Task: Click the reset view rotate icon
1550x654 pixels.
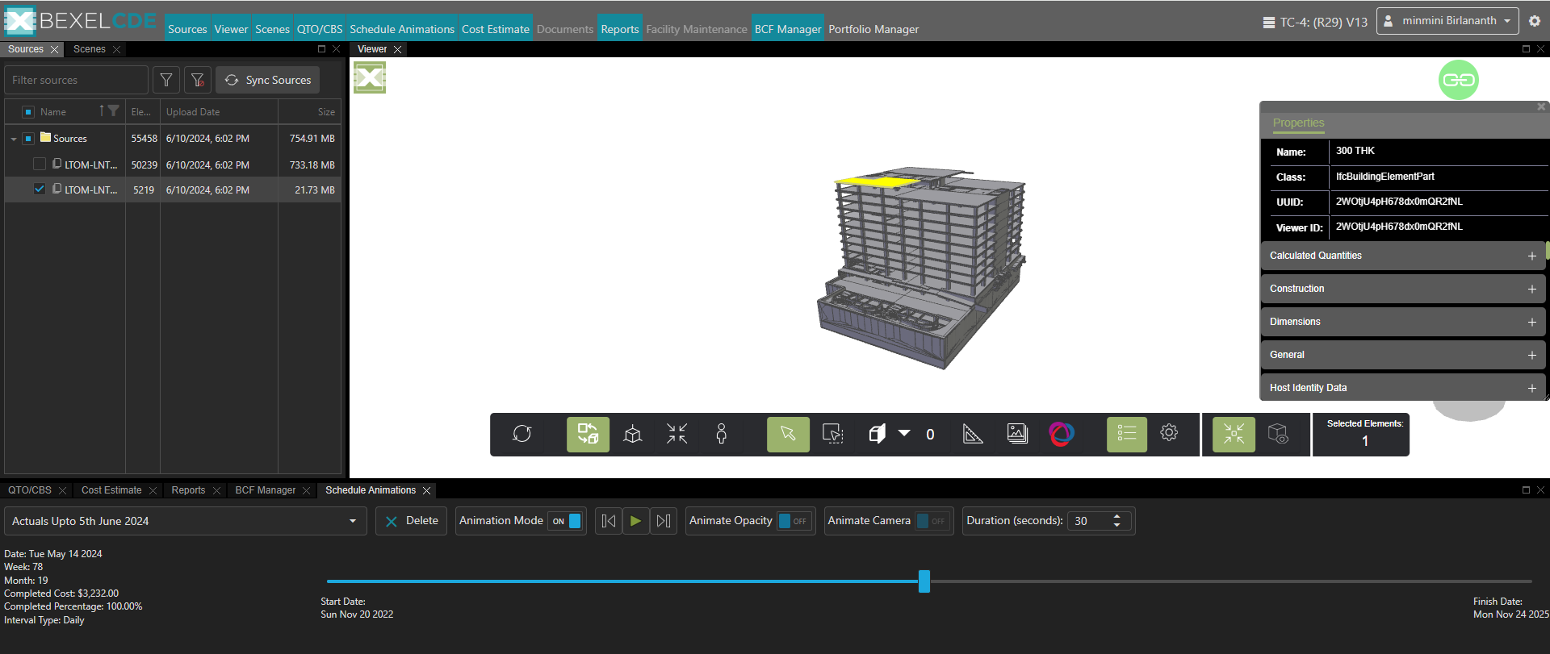Action: pos(522,435)
